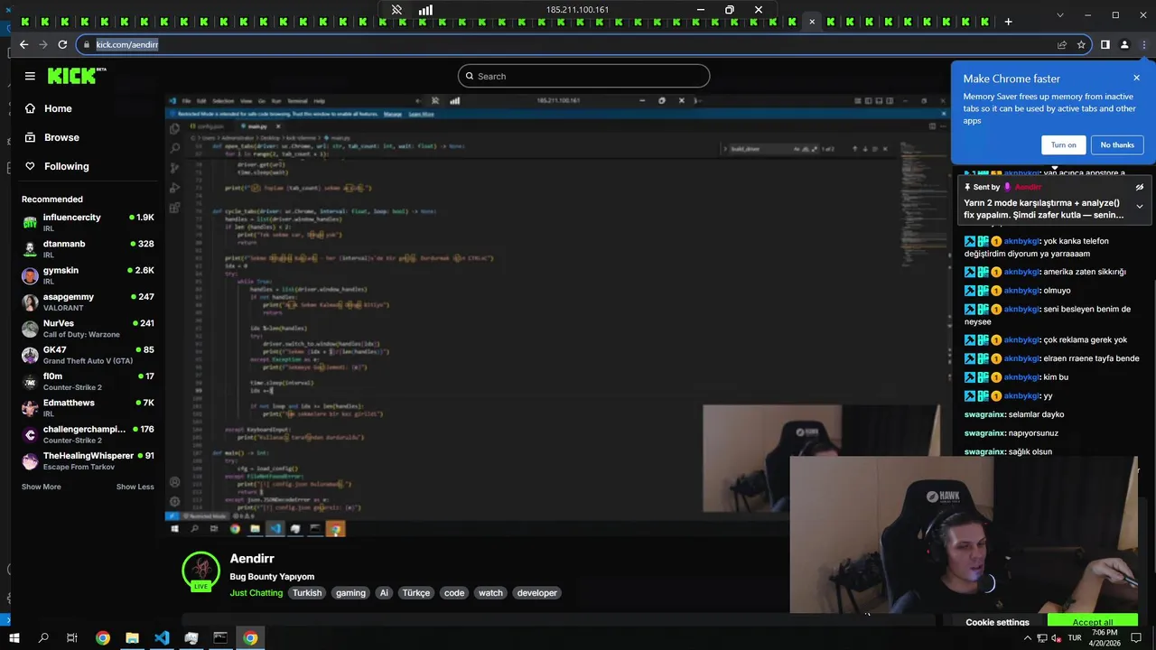Open challengerchampi... Counter-Strike 2 channel
This screenshot has height=650, width=1156.
[x=88, y=434]
